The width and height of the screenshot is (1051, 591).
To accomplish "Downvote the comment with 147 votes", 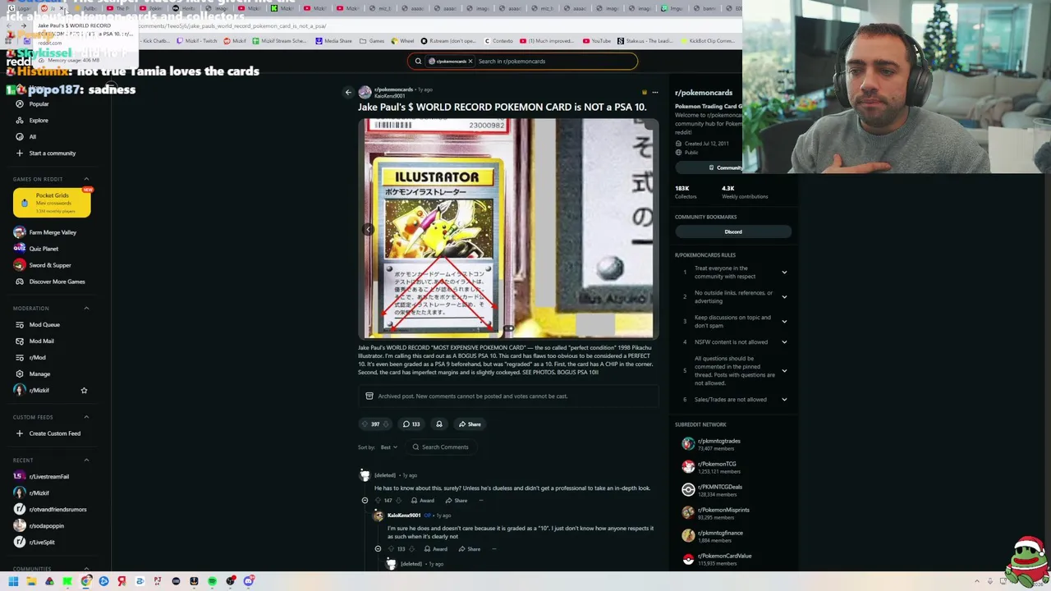I will coord(399,501).
